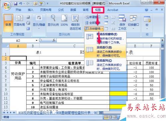This screenshot has width=166, height=121.
Task: Click previous sheet navigation arrow
Action: click(7, 112)
